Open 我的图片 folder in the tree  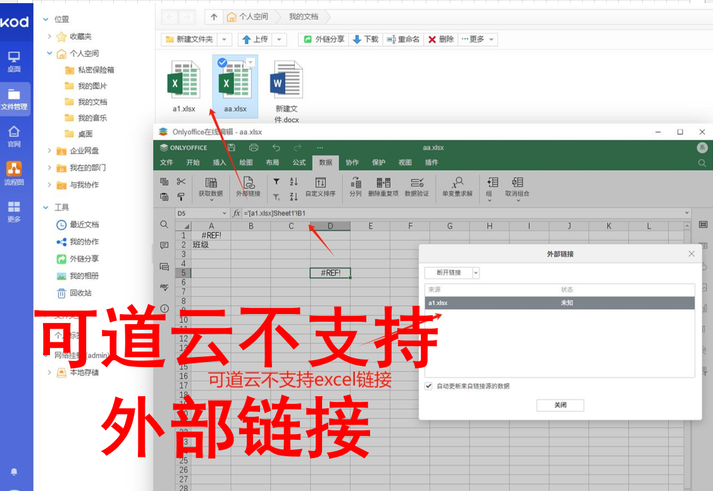tap(86, 86)
